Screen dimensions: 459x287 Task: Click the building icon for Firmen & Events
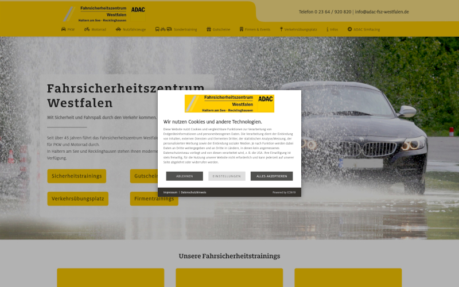click(240, 29)
